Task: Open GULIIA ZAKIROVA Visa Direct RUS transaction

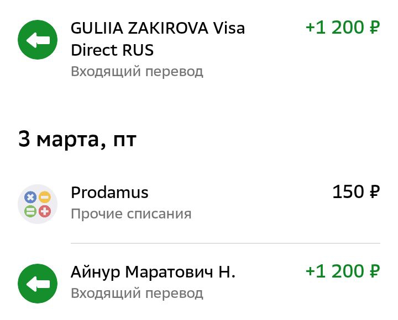Action: tap(199, 49)
